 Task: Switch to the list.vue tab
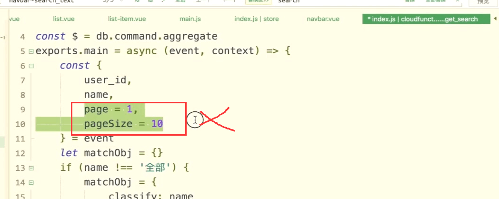point(64,19)
